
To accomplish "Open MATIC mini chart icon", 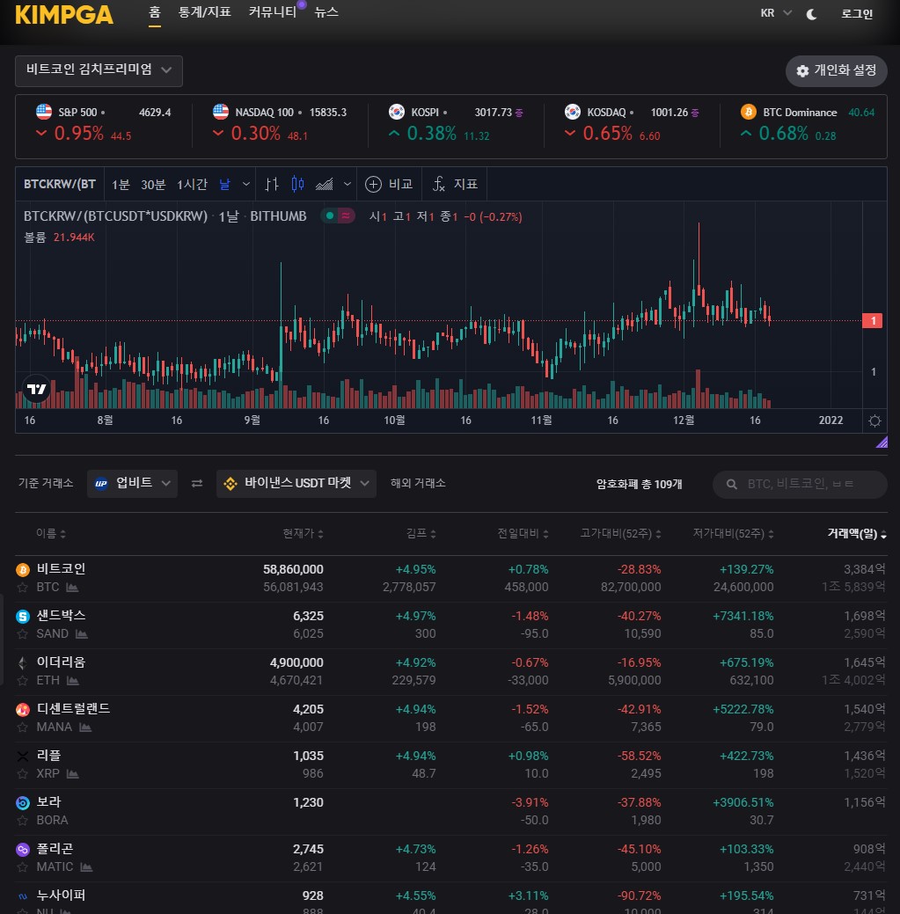I will [87, 866].
